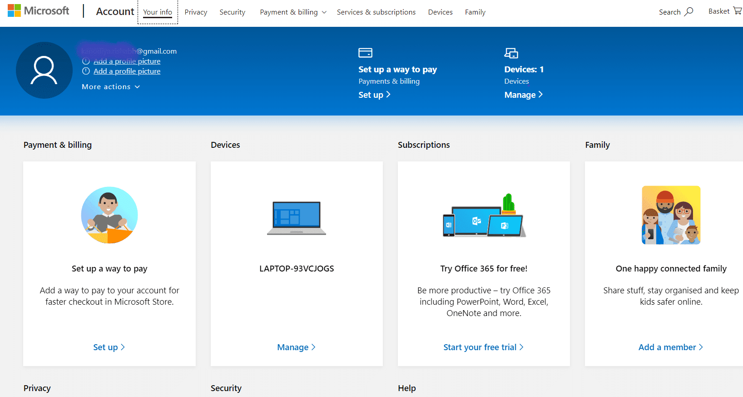Select the account email ending @gmail.com
This screenshot has width=743, height=397.
click(129, 51)
